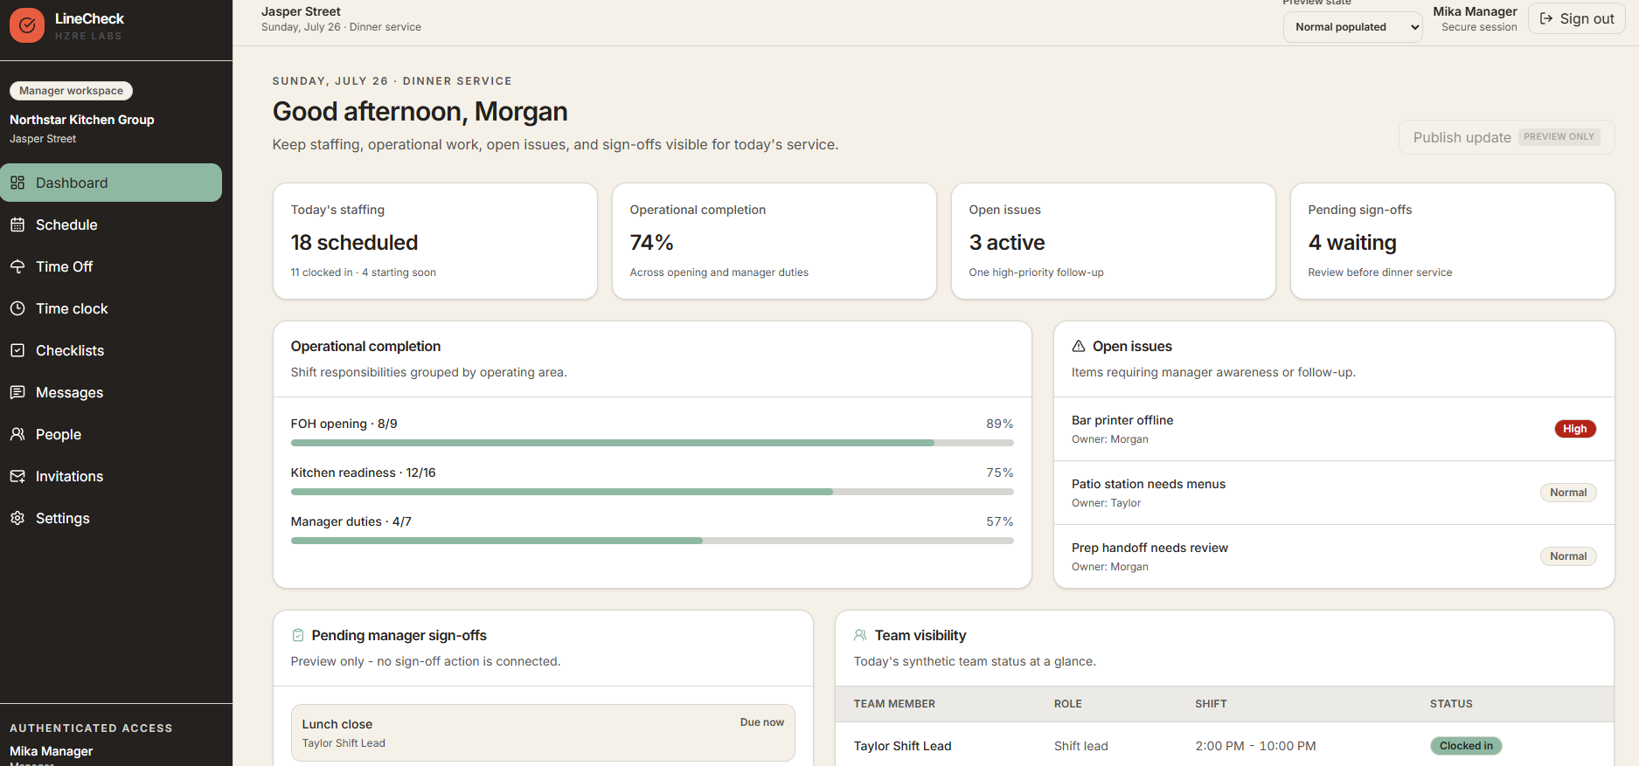Click the Time clock icon
1639x766 pixels.
pyautogui.click(x=17, y=308)
